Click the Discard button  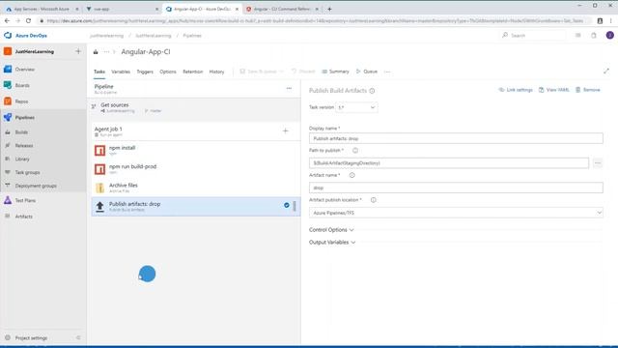(303, 72)
